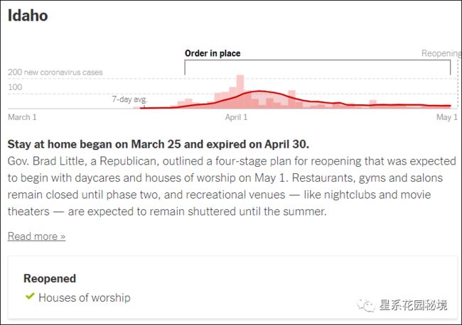
Task: Click the May 1 axis label
Action: coord(446,117)
